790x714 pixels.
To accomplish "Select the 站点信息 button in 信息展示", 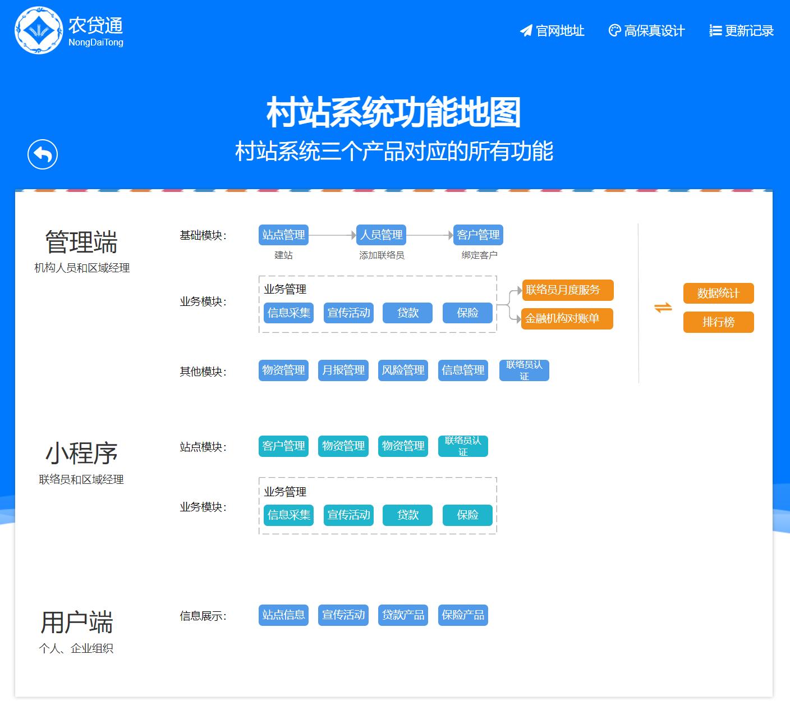I will pyautogui.click(x=283, y=615).
